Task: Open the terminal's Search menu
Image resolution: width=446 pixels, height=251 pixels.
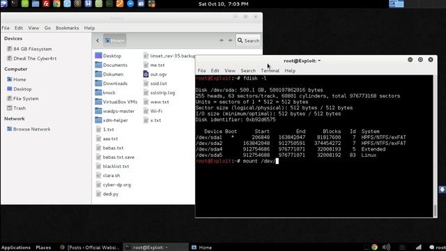Action: 248,70
